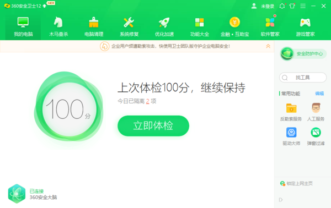
Task: Collapse the notice banner with double chevron
Action: click(268, 46)
